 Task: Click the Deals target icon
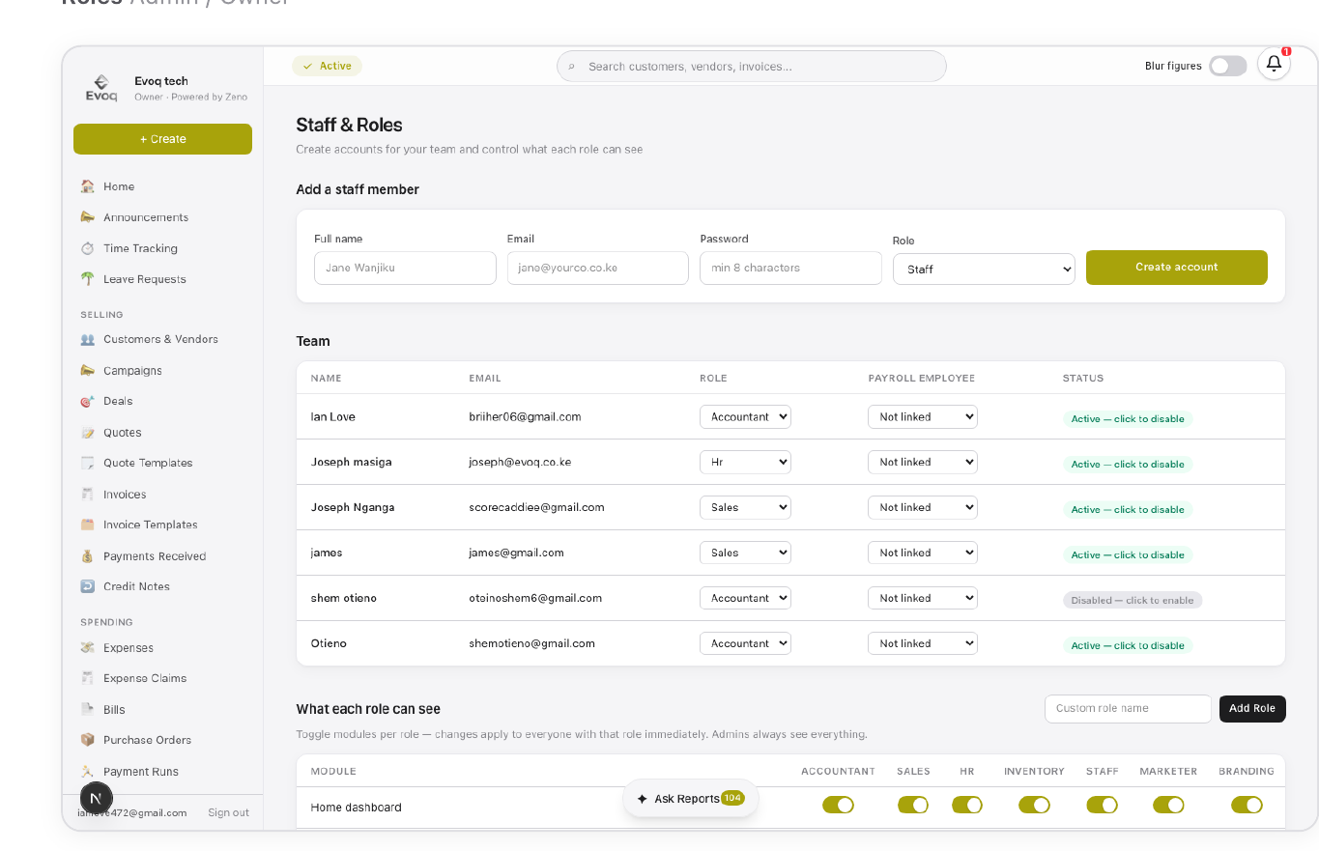click(x=88, y=401)
